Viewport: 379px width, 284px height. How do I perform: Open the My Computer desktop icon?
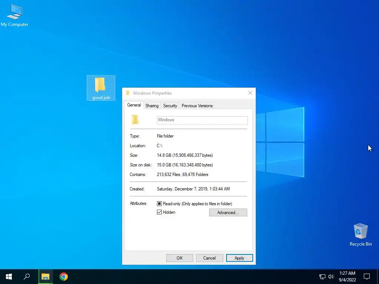click(x=14, y=15)
